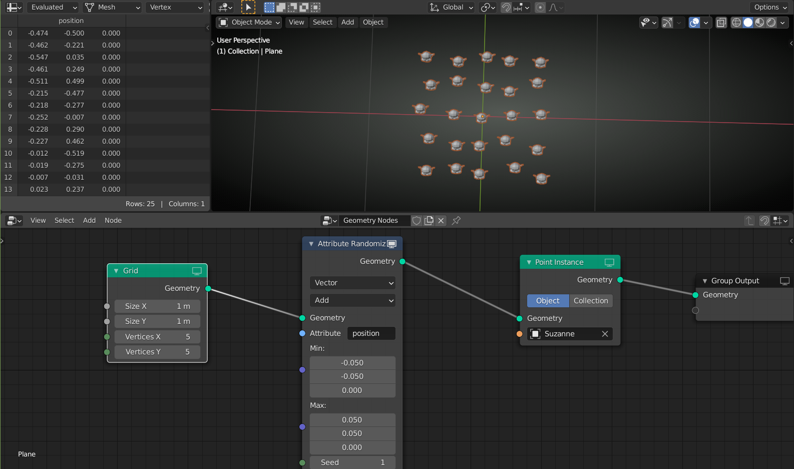Open node editor View menu
The image size is (794, 469).
point(38,221)
